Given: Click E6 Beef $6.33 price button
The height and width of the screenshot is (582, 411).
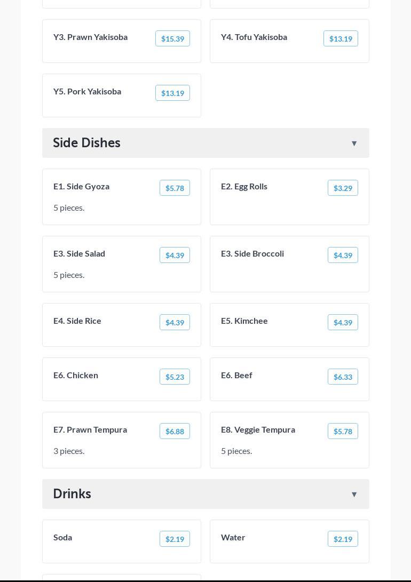Looking at the screenshot, I should [343, 377].
